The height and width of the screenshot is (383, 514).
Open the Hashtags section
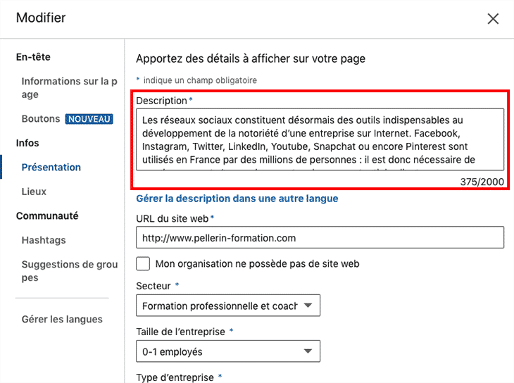[x=44, y=240]
